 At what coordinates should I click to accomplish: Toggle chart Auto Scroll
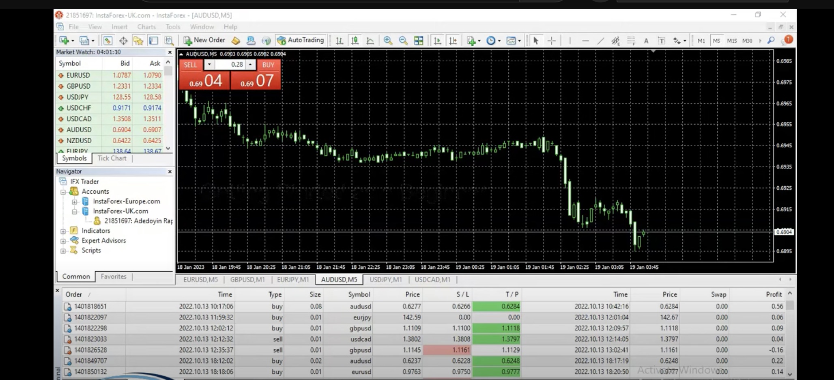pos(437,41)
